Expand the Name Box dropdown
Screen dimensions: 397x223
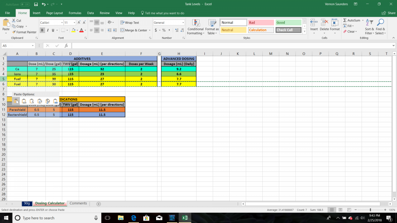(x=33, y=46)
